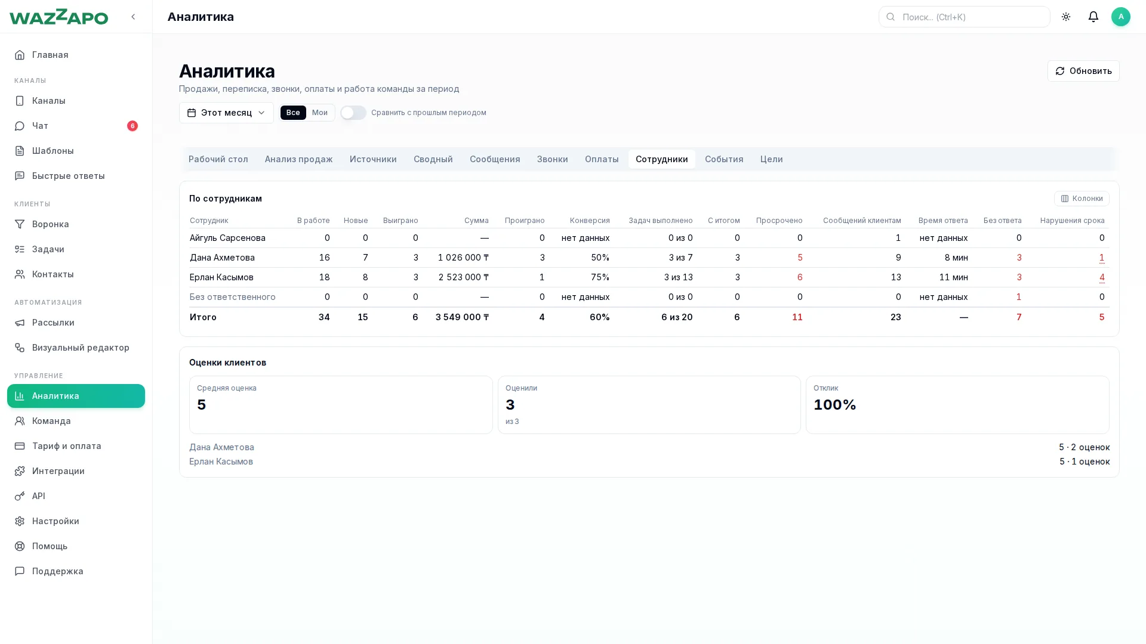Click the Просрочено column header

[780, 221]
